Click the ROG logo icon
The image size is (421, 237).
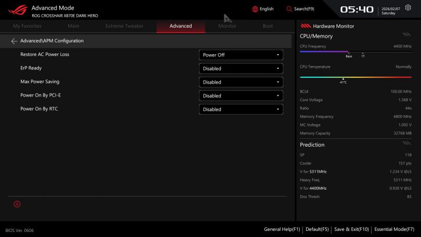pyautogui.click(x=15, y=11)
